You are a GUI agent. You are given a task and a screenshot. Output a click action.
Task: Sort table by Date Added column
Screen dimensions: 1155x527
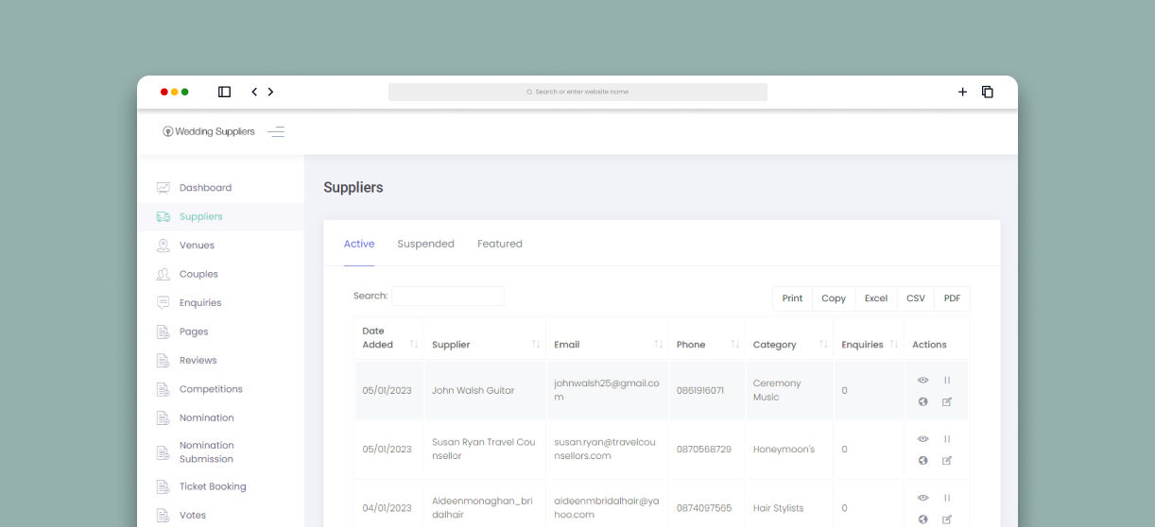click(414, 345)
